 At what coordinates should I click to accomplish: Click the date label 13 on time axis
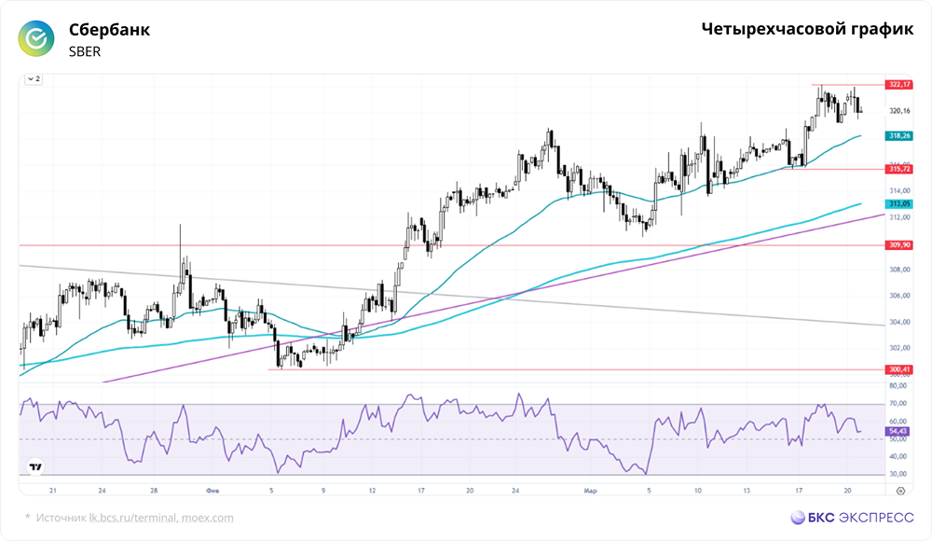(747, 491)
